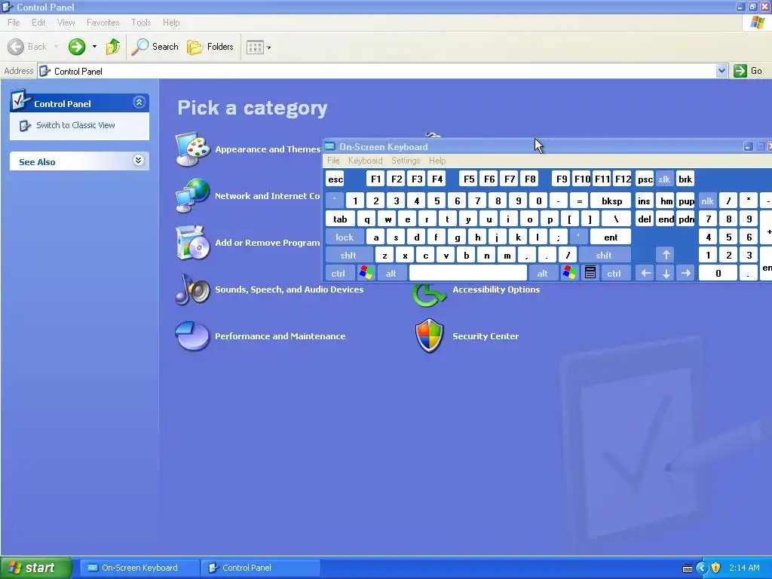The width and height of the screenshot is (772, 579).
Task: Click the Go button next to address bar
Action: pos(748,71)
